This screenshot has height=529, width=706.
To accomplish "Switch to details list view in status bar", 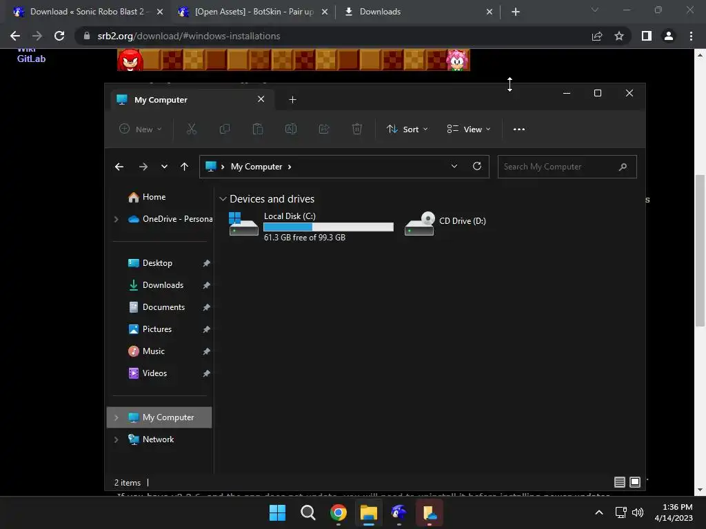I will click(x=620, y=482).
